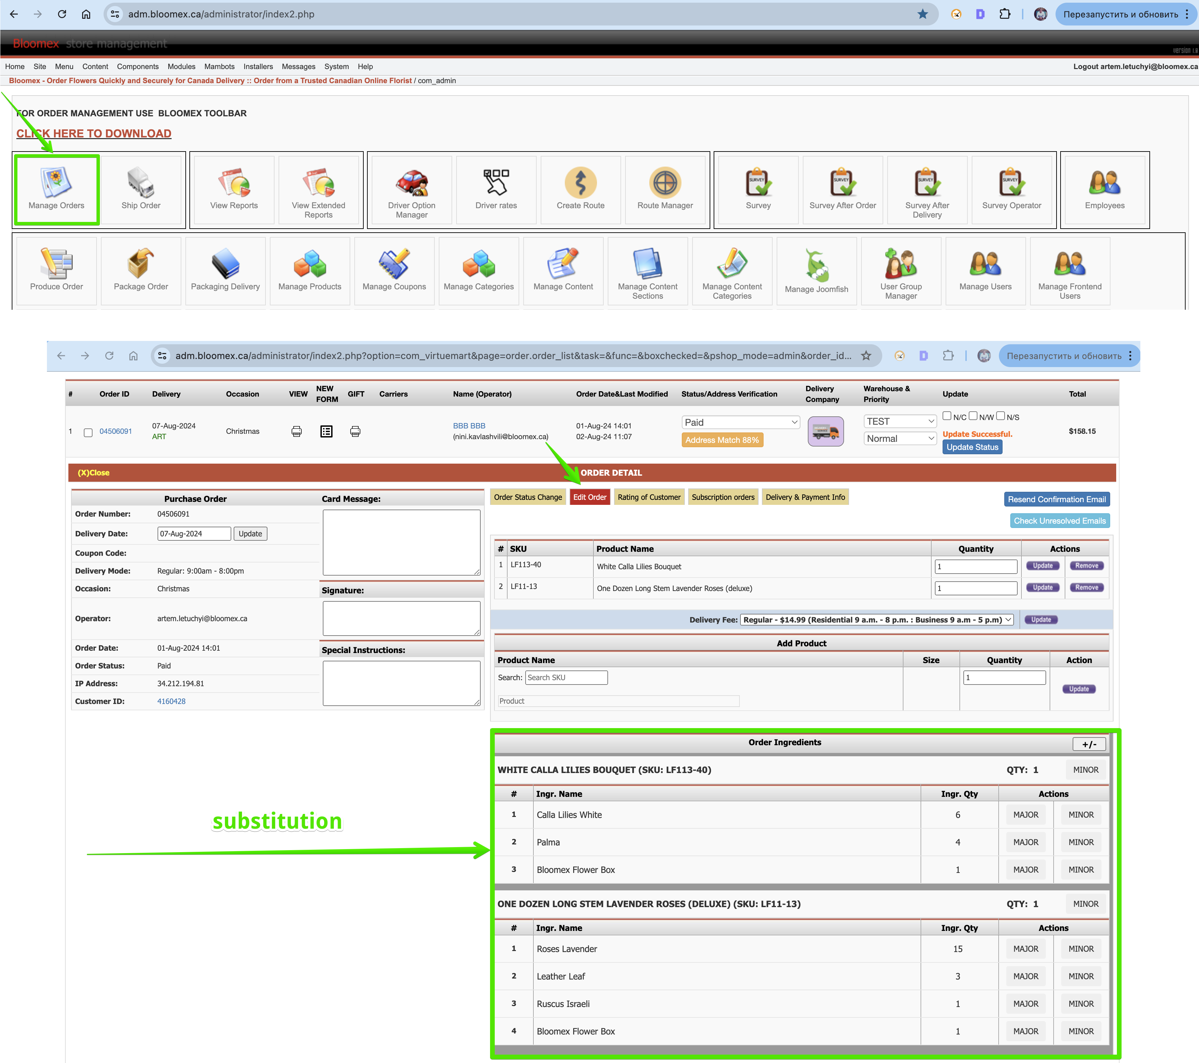Click MAJOR for Calla Lilies White ingredient

pyautogui.click(x=1025, y=815)
